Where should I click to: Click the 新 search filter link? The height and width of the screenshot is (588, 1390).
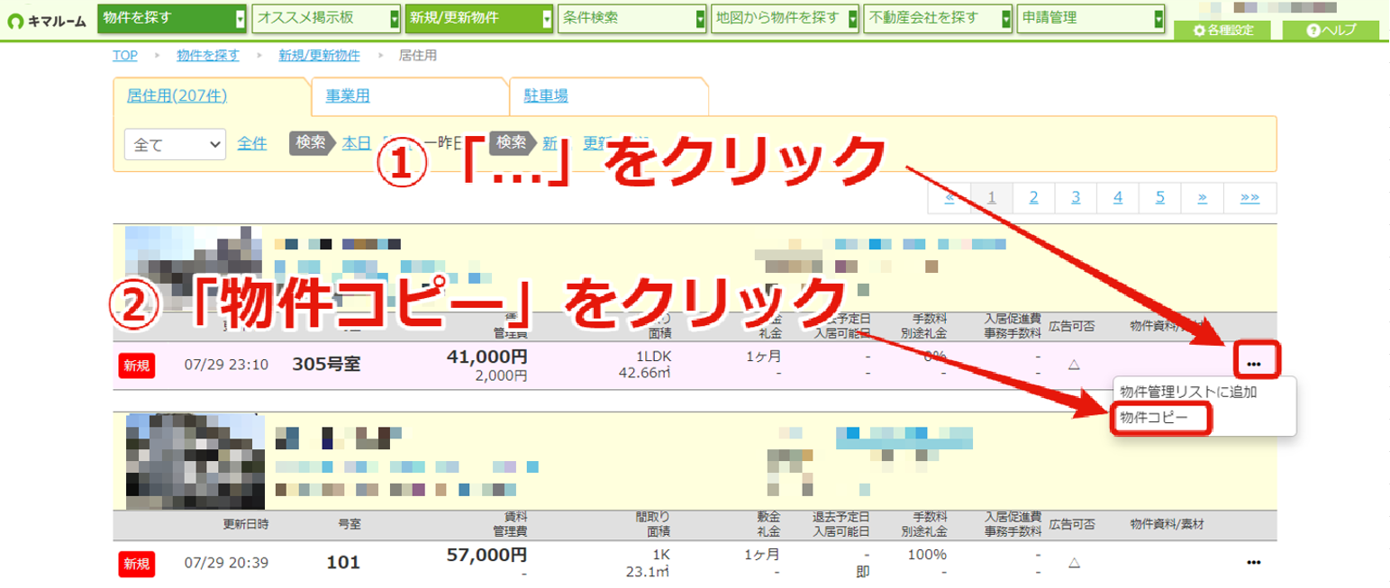[550, 142]
